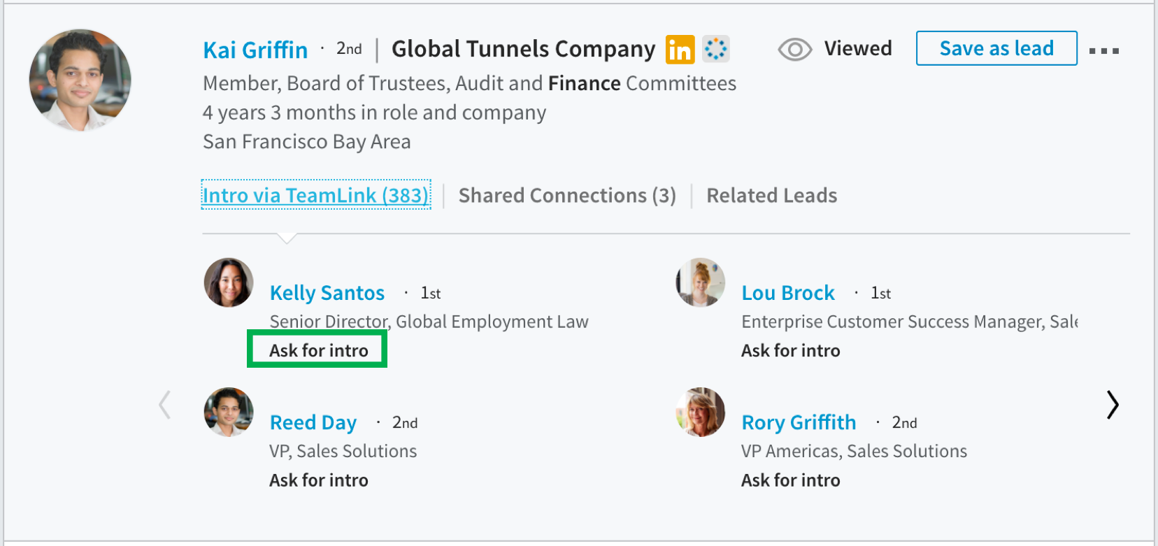This screenshot has width=1158, height=546.
Task: Open Lou Brock profile link
Action: [x=788, y=293]
